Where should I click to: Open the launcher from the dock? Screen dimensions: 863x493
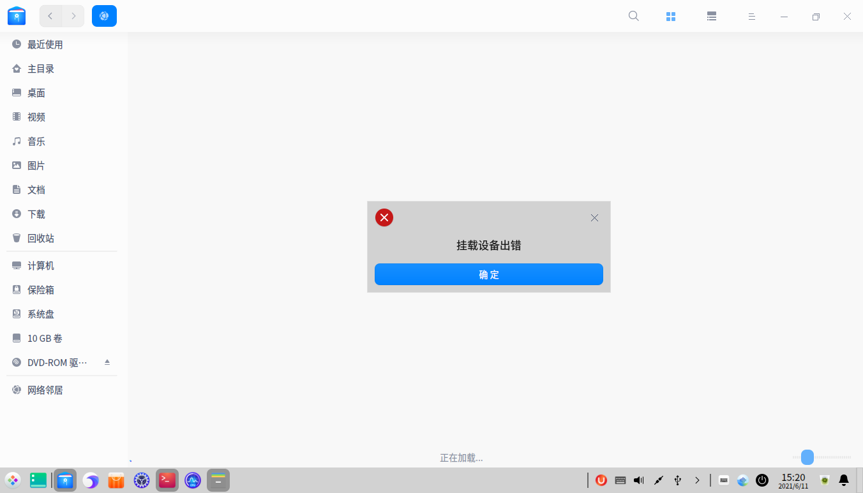click(13, 480)
